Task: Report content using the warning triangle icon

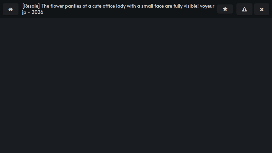Action: (x=244, y=9)
